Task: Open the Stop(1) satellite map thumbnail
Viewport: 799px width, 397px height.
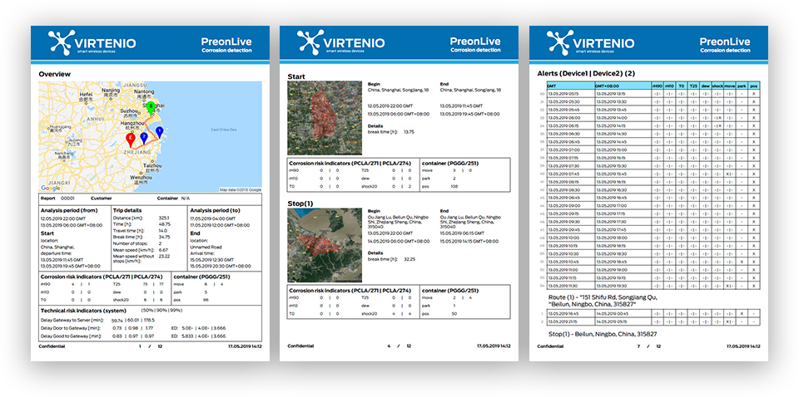Action: 325,245
